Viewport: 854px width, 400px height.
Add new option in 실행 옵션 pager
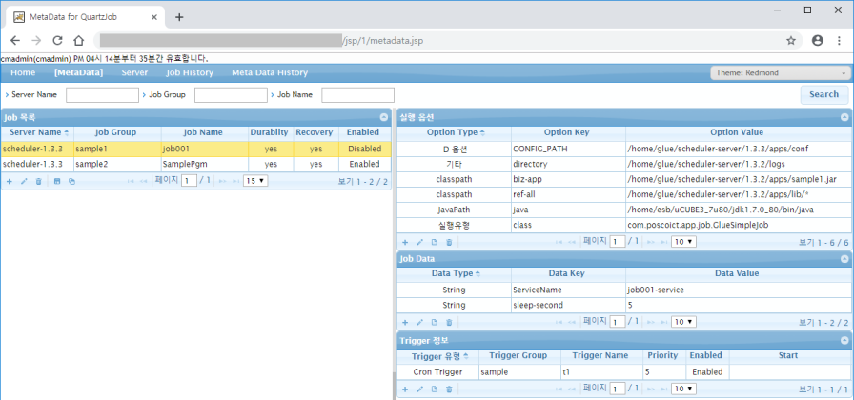coord(405,242)
